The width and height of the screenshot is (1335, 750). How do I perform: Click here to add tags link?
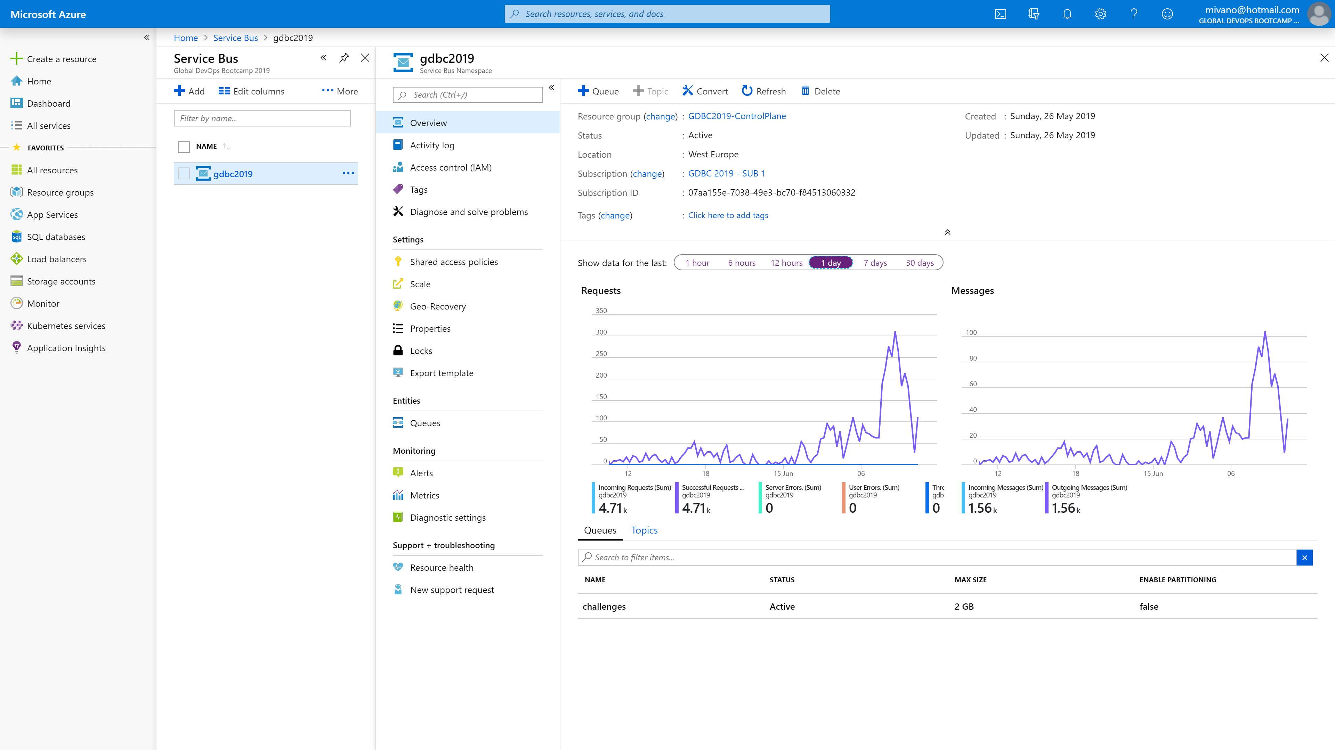point(728,215)
